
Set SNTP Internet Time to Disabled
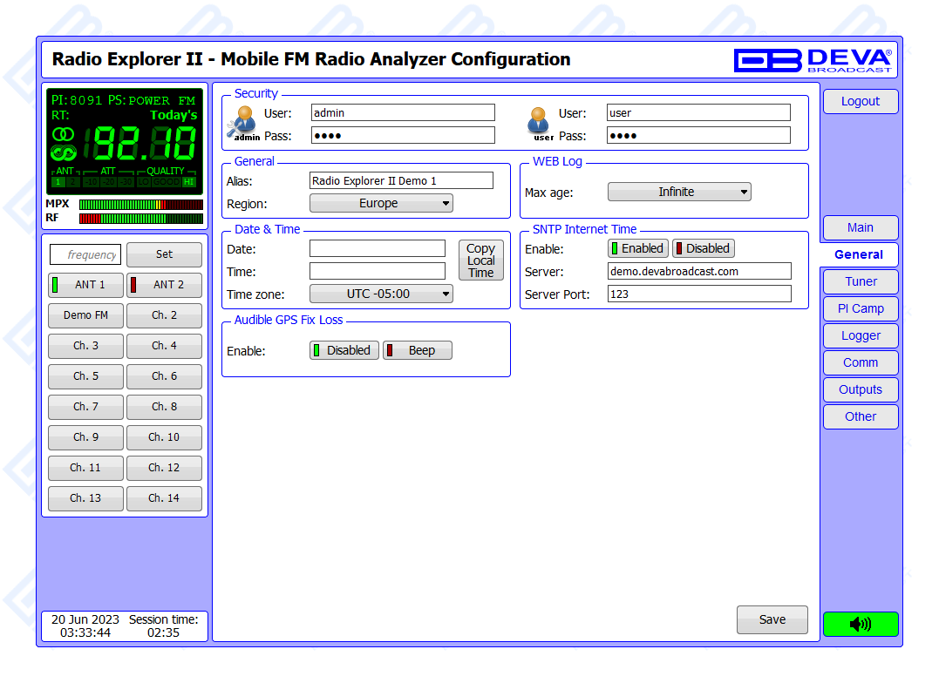tap(703, 248)
